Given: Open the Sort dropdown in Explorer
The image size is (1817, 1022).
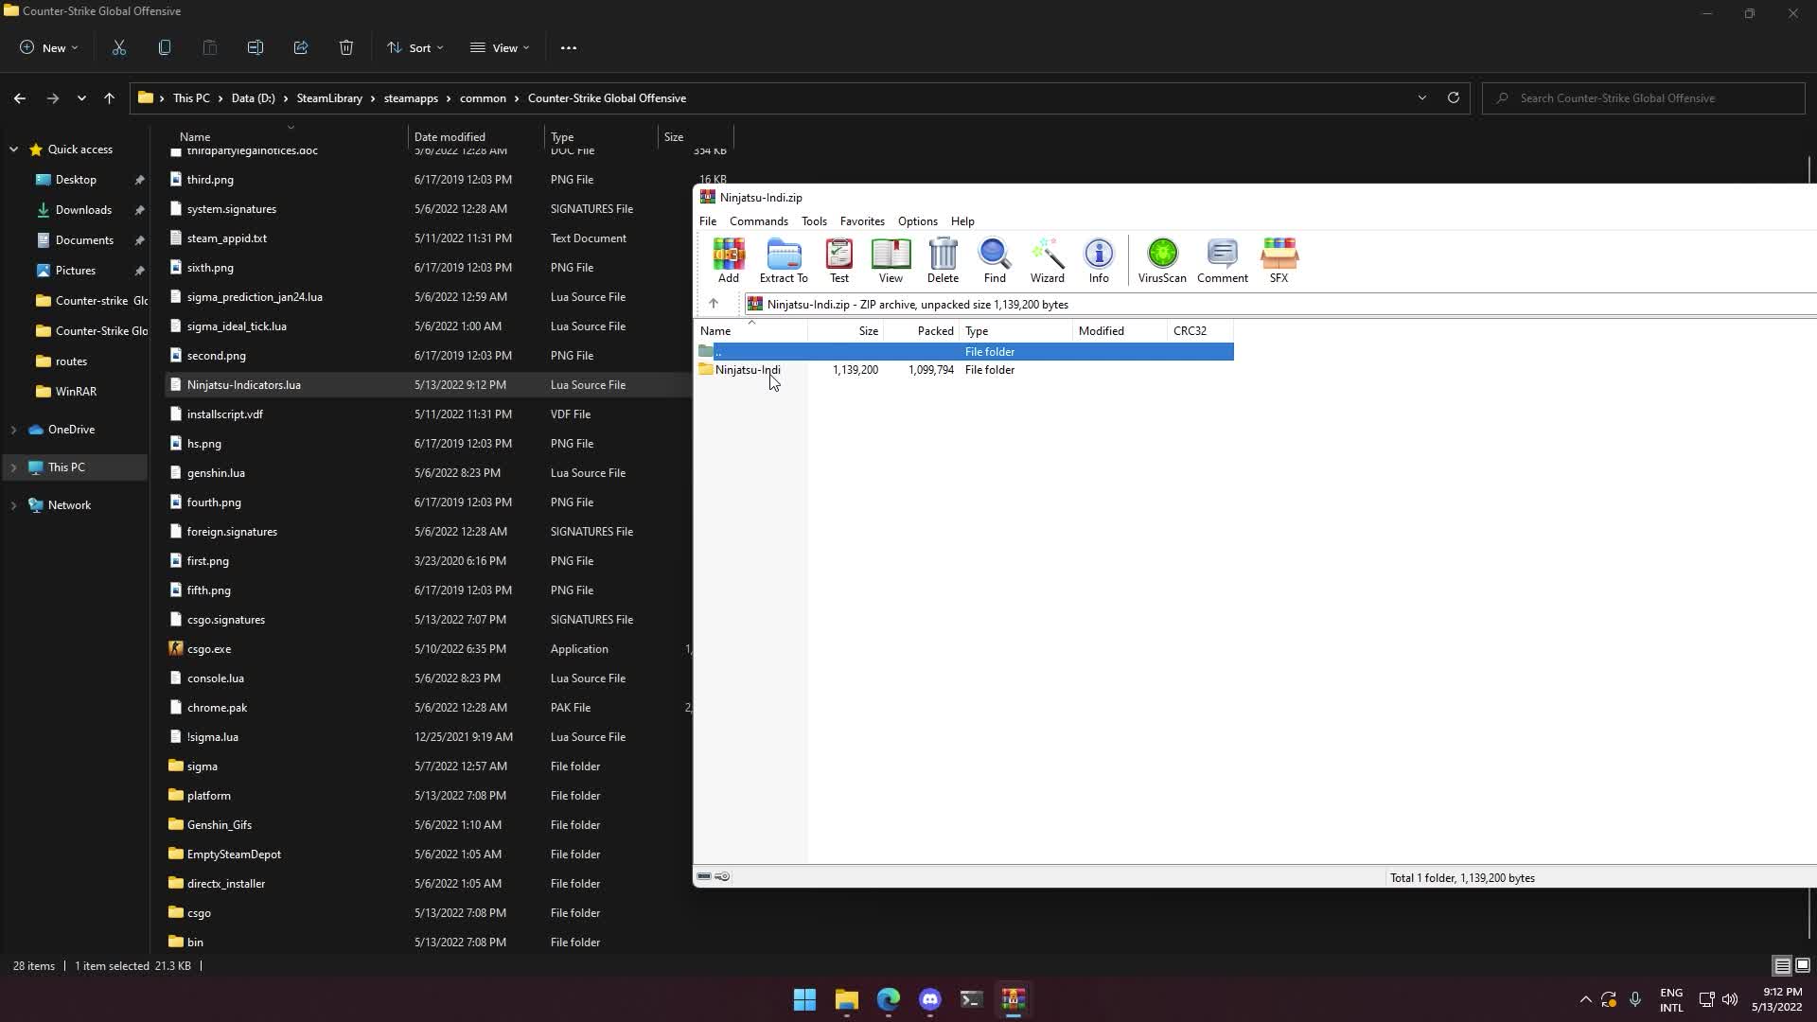Looking at the screenshot, I should point(415,47).
